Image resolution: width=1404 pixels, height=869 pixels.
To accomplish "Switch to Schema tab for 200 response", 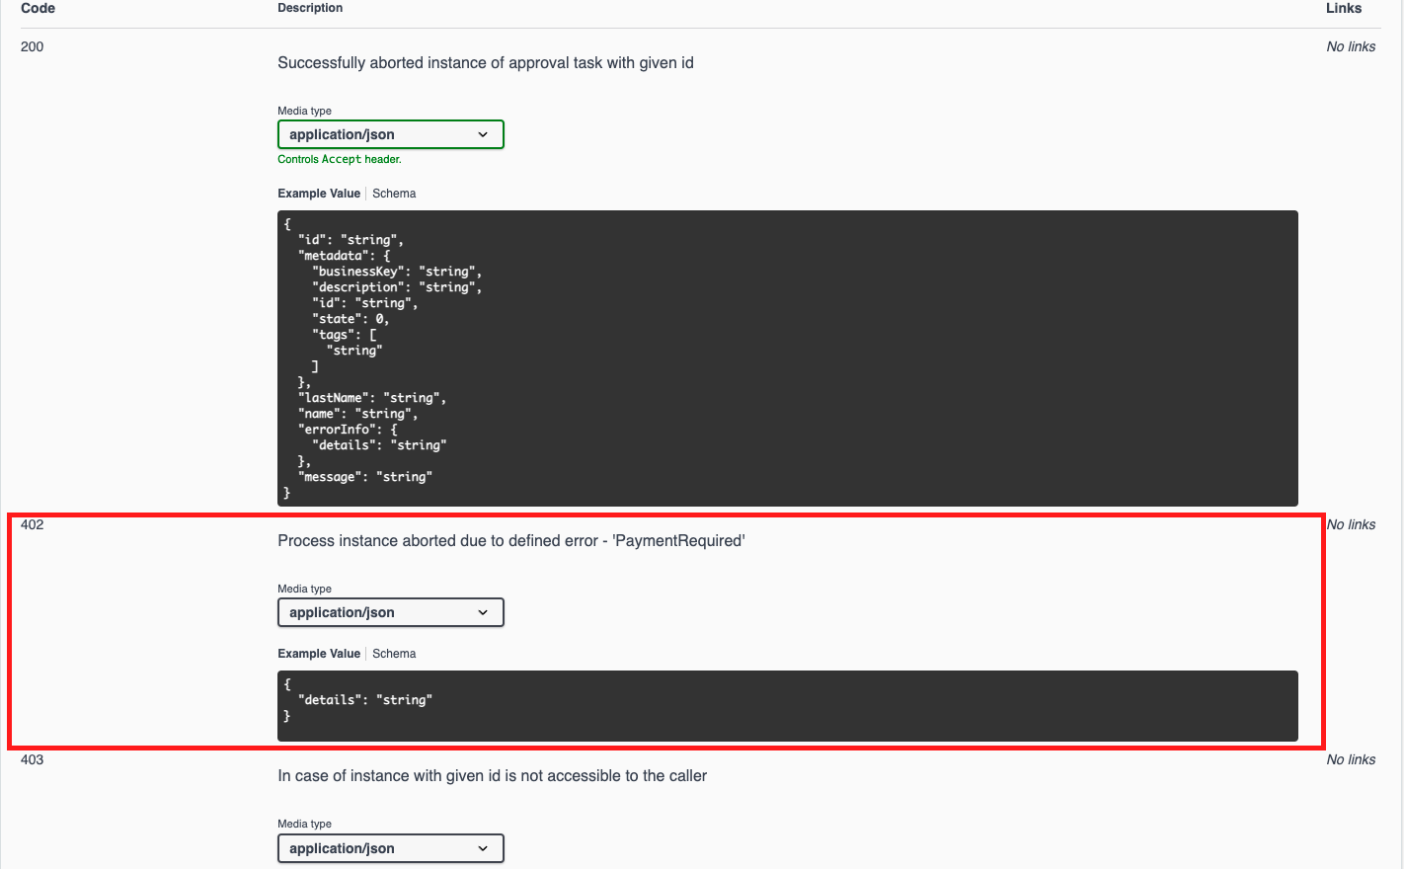I will [394, 194].
